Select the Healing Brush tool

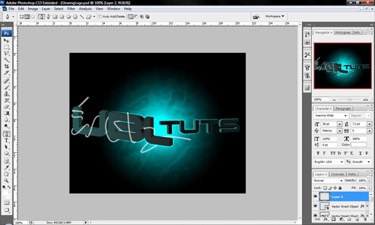coord(6,81)
